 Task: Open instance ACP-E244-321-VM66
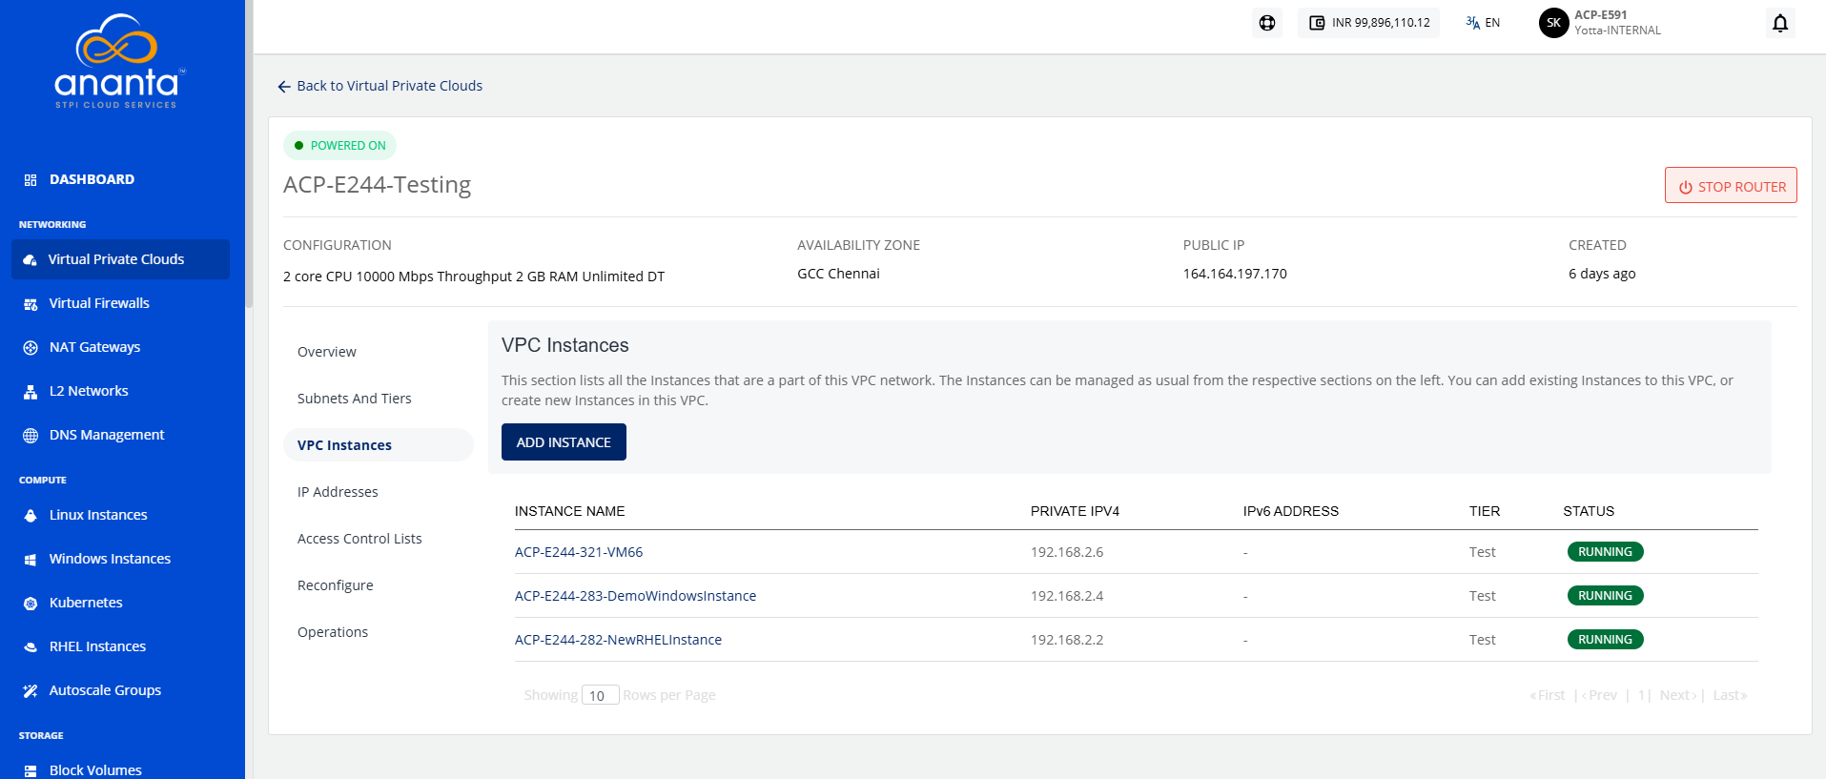(x=579, y=552)
